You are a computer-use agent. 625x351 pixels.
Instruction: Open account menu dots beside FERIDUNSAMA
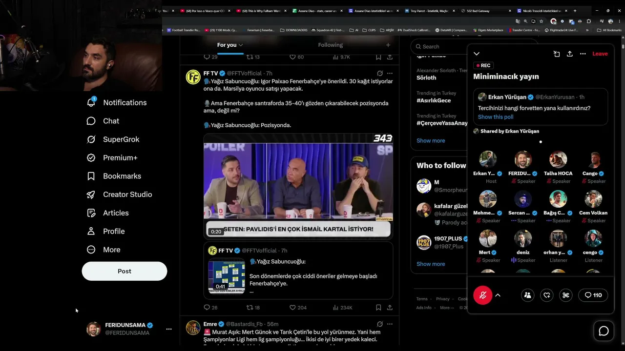point(169,329)
